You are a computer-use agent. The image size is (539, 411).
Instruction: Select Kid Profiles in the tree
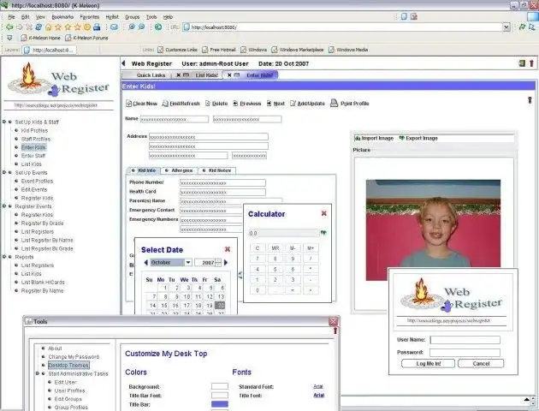(34, 130)
